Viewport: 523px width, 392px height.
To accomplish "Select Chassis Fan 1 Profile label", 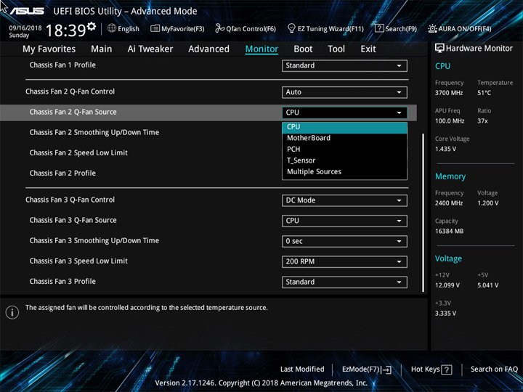I will coord(62,65).
